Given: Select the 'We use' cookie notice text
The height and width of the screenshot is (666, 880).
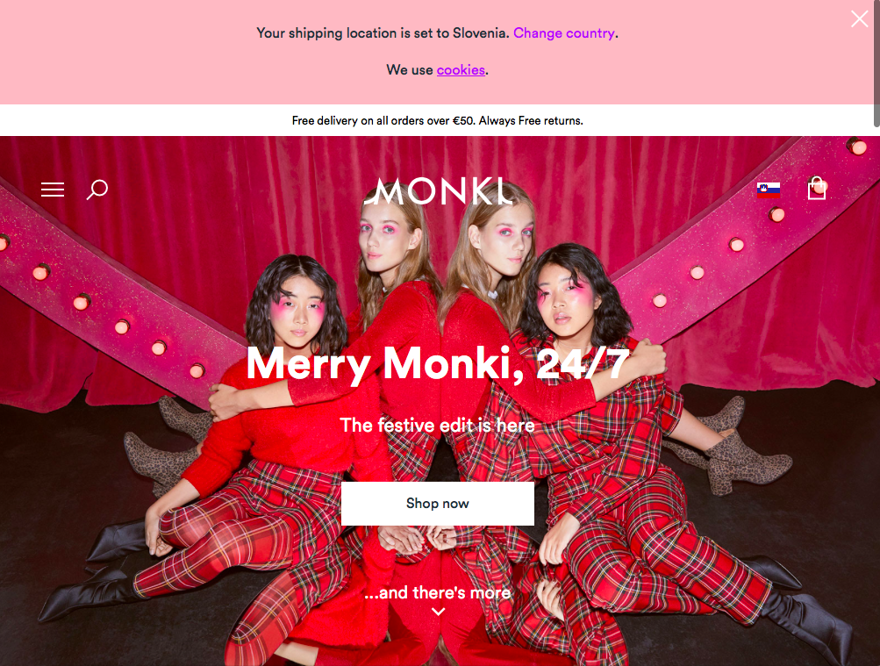Looking at the screenshot, I should [410, 70].
